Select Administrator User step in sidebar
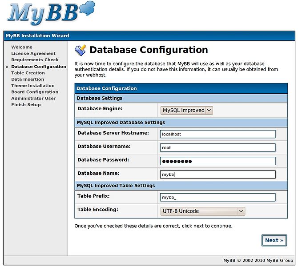Viewport: 298px width, 266px height. tap(33, 98)
